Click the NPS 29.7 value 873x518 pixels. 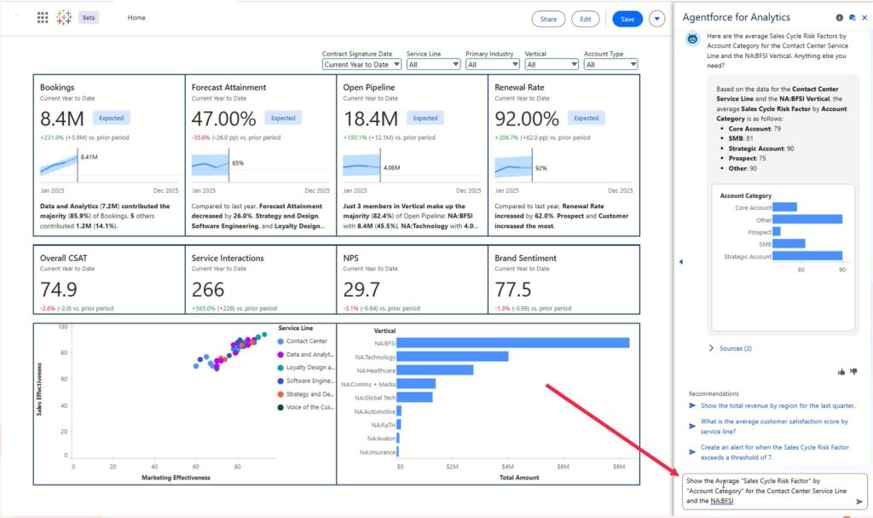361,290
